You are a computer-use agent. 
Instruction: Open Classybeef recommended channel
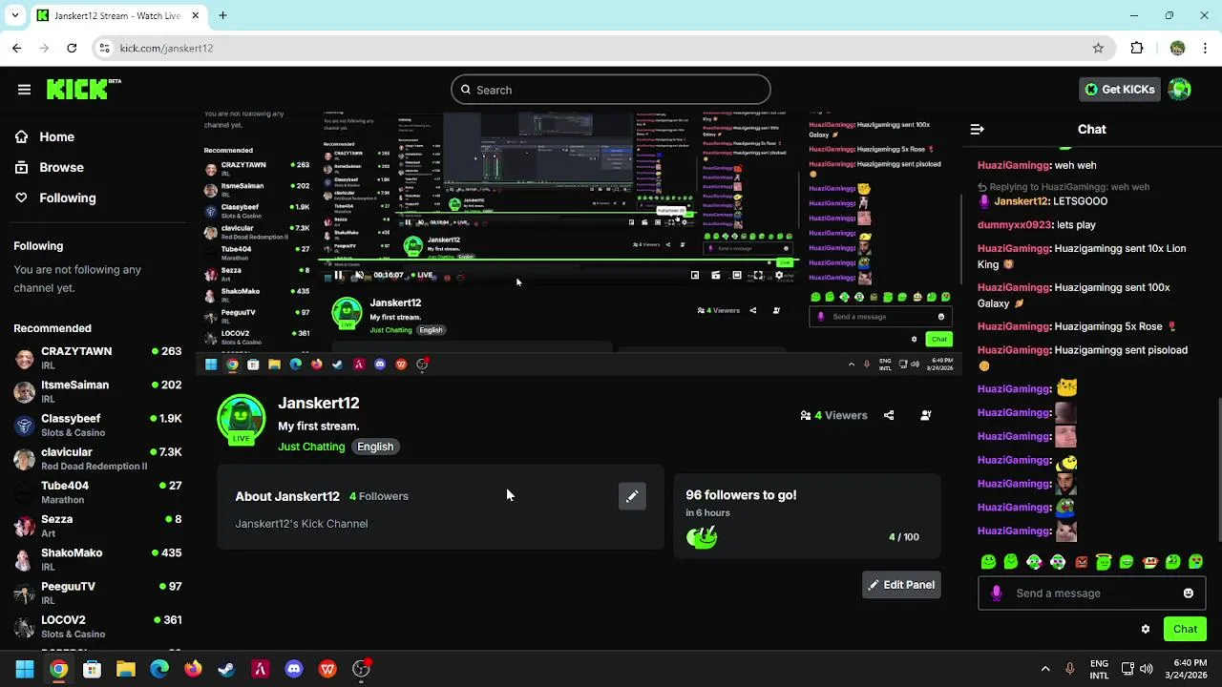(x=97, y=425)
